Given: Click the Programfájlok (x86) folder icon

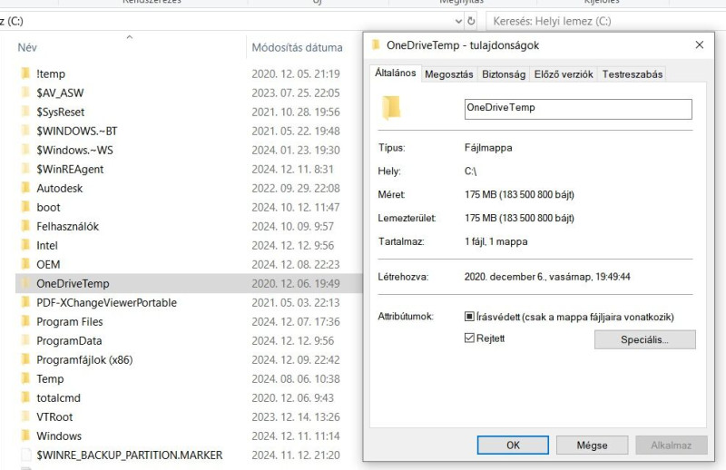Looking at the screenshot, I should pos(25,360).
